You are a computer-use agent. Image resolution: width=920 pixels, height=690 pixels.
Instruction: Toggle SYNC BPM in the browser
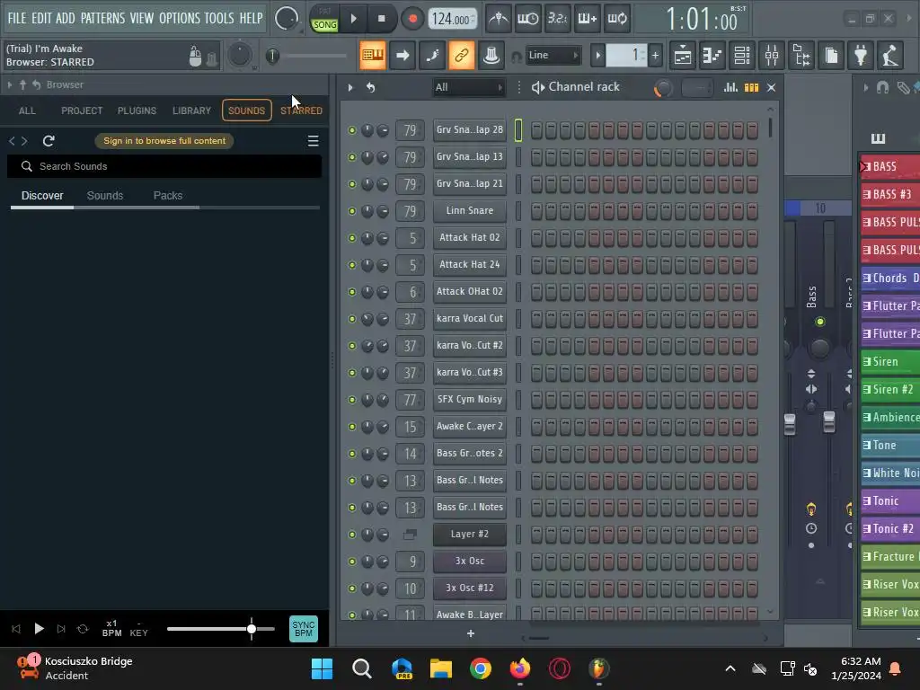304,629
